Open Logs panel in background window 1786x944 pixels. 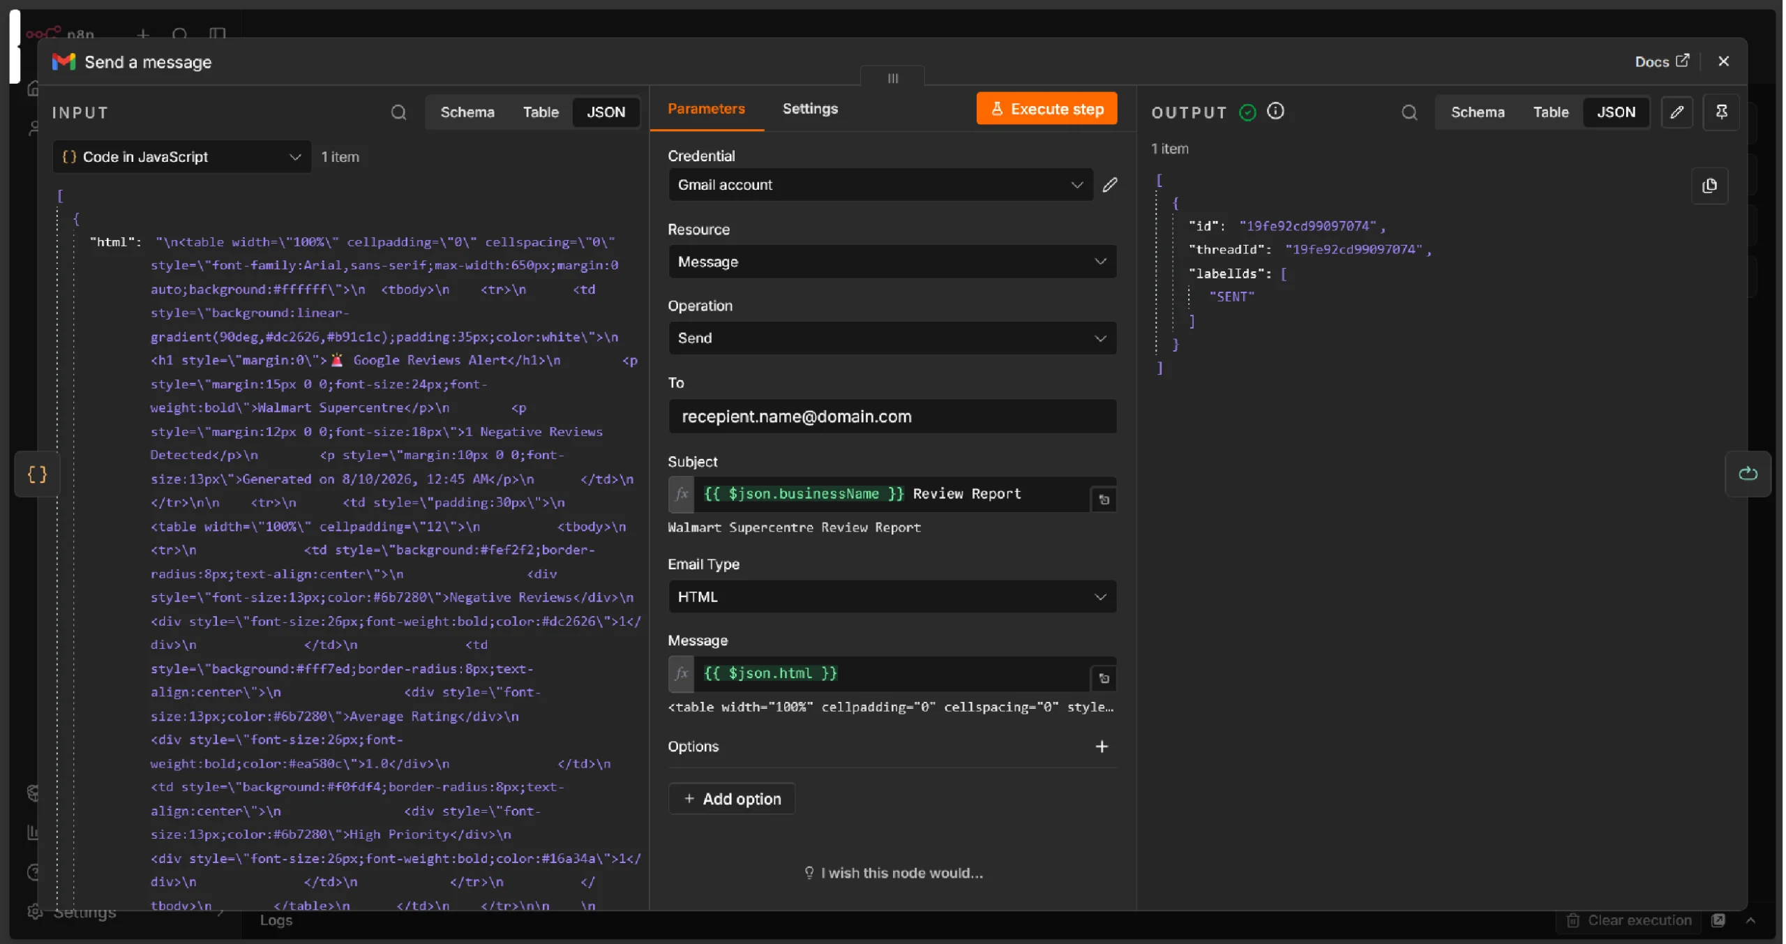pyautogui.click(x=276, y=920)
